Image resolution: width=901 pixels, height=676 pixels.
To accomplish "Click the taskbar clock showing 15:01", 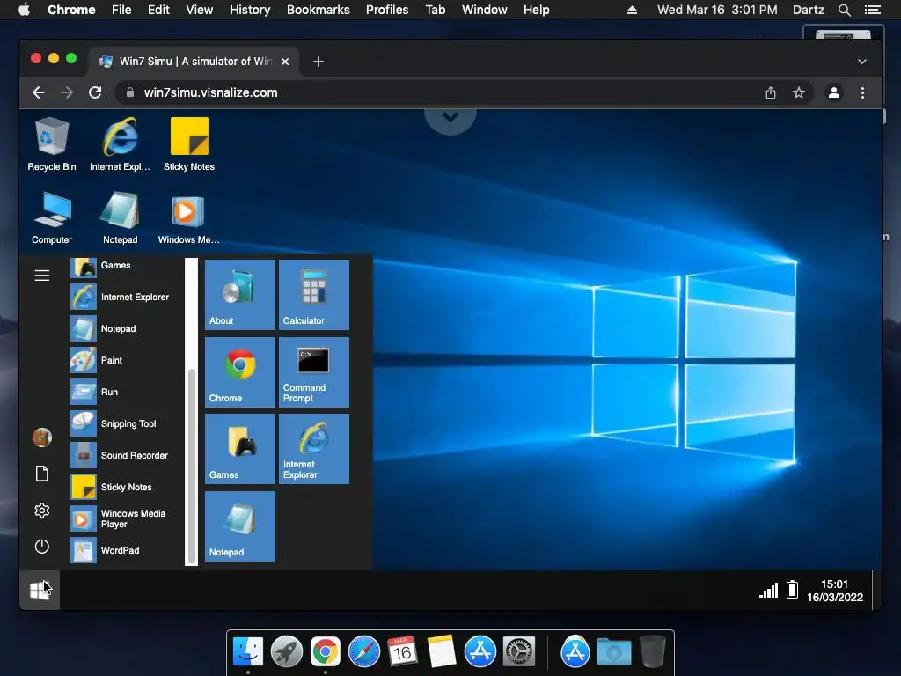I will coord(835,591).
